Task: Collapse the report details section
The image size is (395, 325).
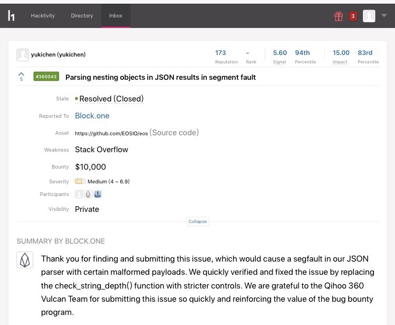Action: (x=197, y=221)
